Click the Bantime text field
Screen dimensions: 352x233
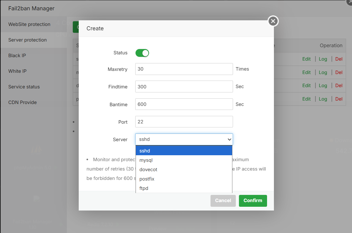point(184,104)
